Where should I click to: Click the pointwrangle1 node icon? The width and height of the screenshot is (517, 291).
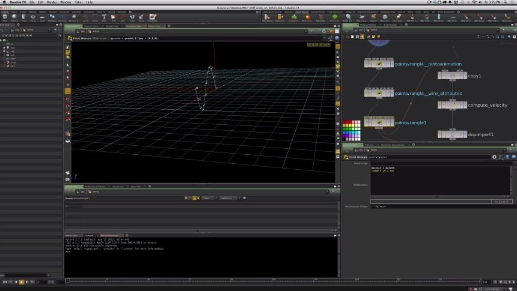[379, 122]
